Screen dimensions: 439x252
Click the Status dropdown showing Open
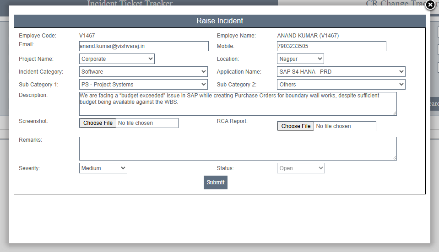(301, 168)
